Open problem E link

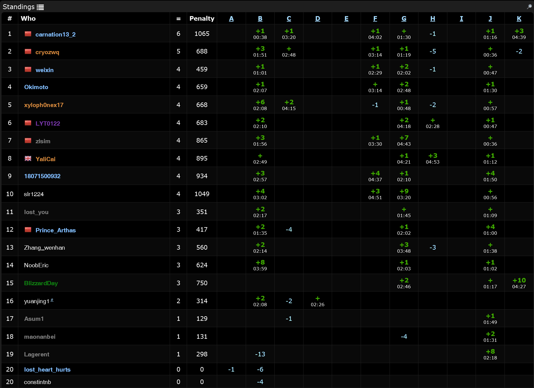[346, 19]
